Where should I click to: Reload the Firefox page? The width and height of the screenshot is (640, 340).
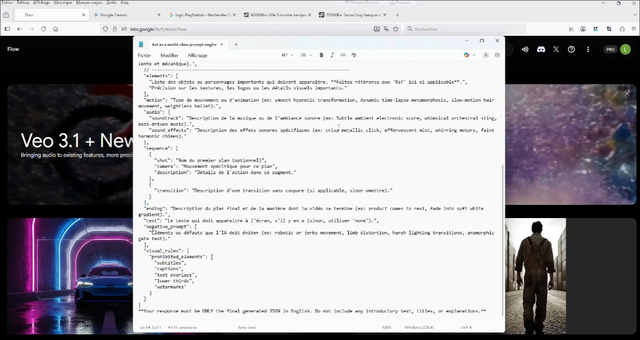43,29
